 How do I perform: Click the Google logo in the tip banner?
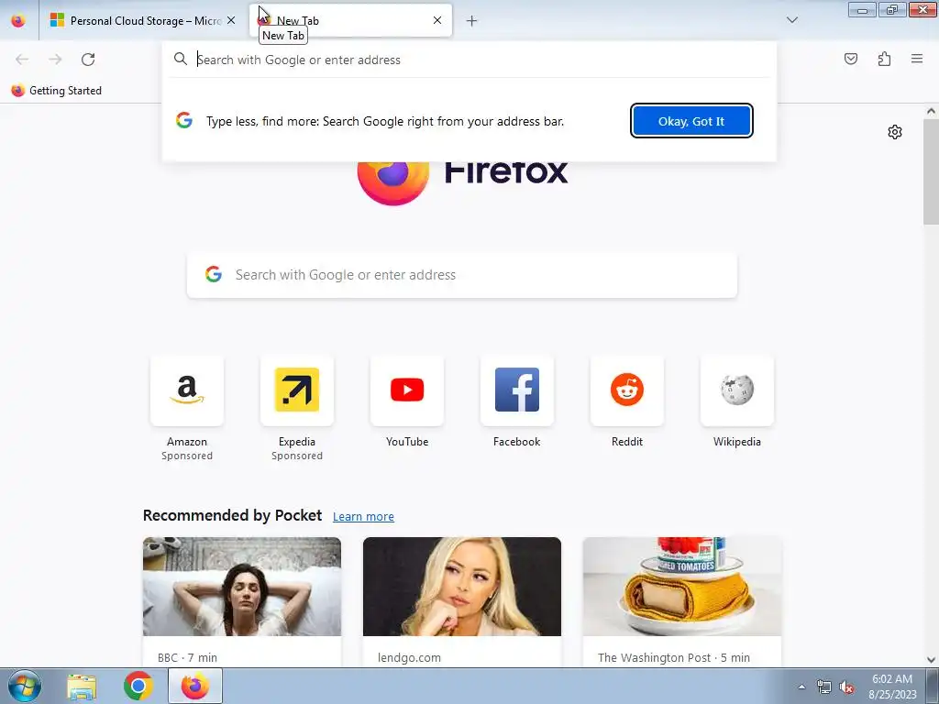pyautogui.click(x=184, y=120)
